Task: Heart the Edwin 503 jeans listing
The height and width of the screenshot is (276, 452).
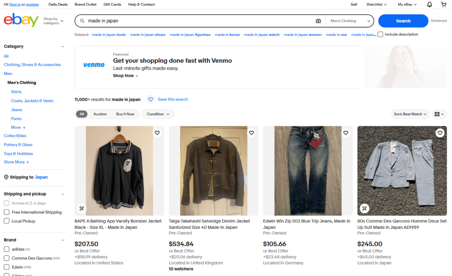Action: point(346,133)
